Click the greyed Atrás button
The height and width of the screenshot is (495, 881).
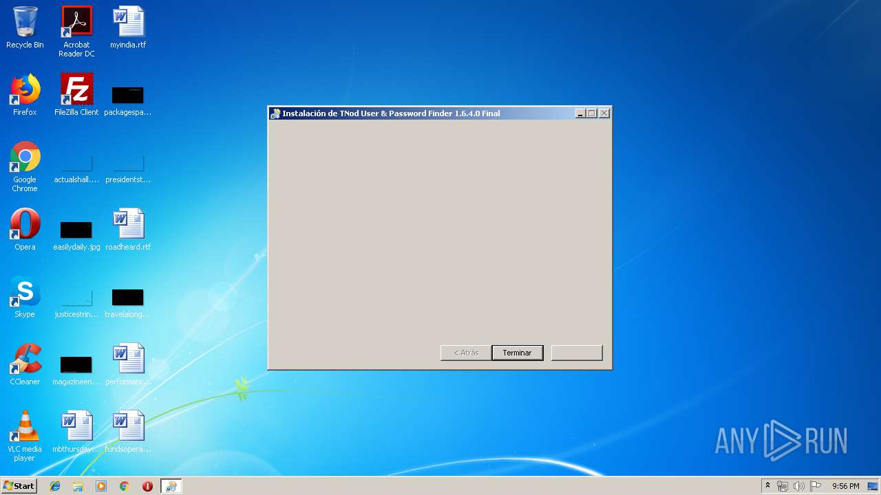point(466,353)
